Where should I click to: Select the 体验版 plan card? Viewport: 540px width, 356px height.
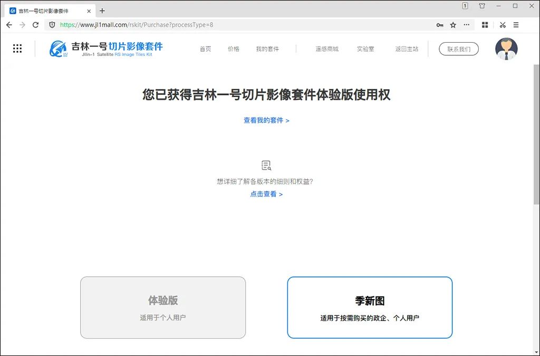163,307
